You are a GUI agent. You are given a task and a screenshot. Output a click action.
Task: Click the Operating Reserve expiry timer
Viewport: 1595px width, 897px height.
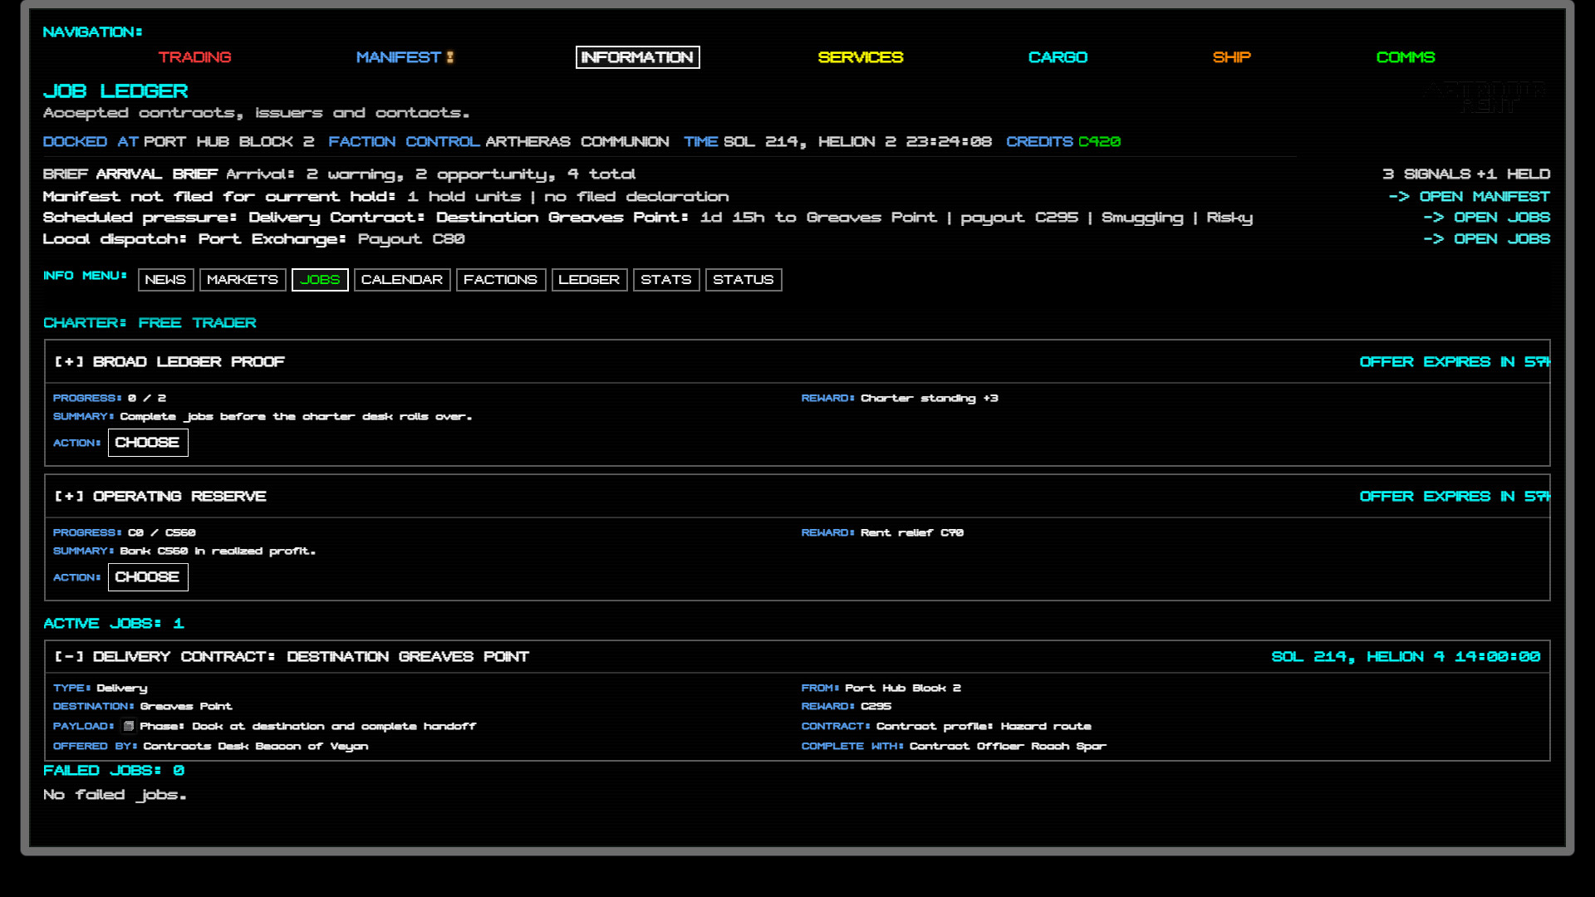(x=1455, y=497)
